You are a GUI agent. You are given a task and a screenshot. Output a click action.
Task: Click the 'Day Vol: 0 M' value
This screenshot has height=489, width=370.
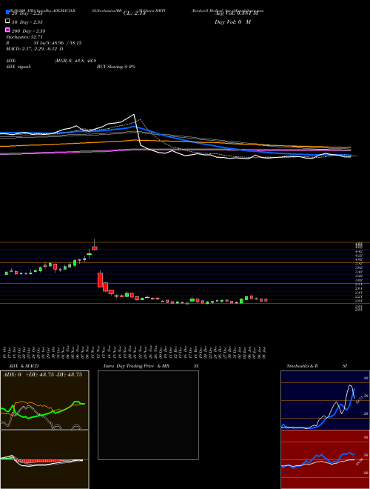[x=232, y=22]
